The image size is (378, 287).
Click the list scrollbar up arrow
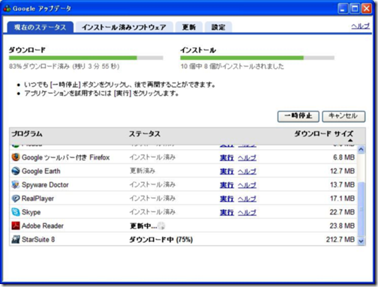[x=361, y=149]
